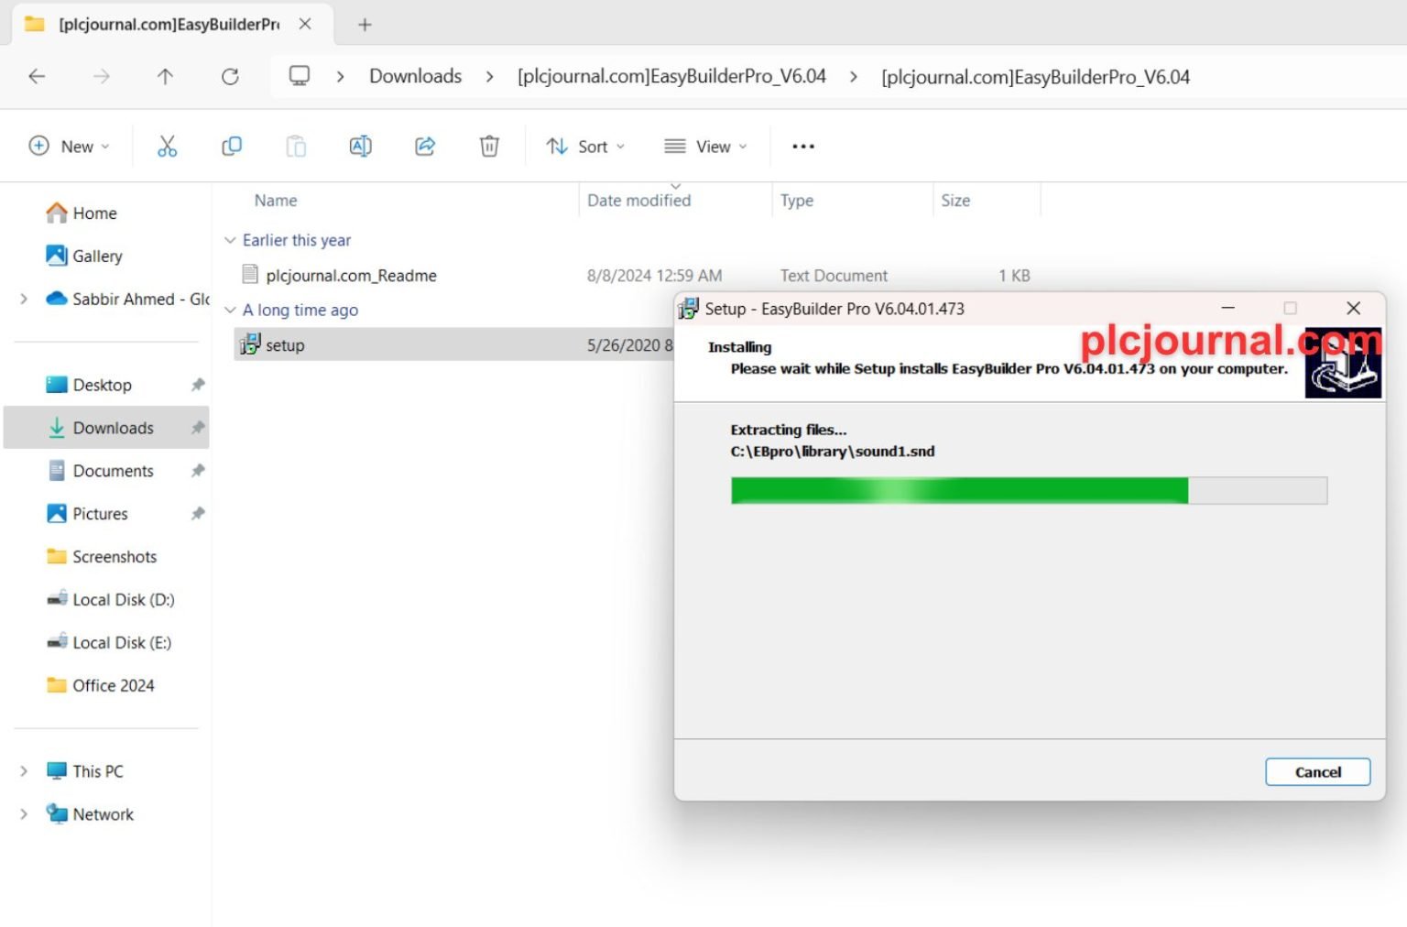This screenshot has width=1407, height=927.
Task: Select the plcjournal.com_Readme file
Action: 350,276
